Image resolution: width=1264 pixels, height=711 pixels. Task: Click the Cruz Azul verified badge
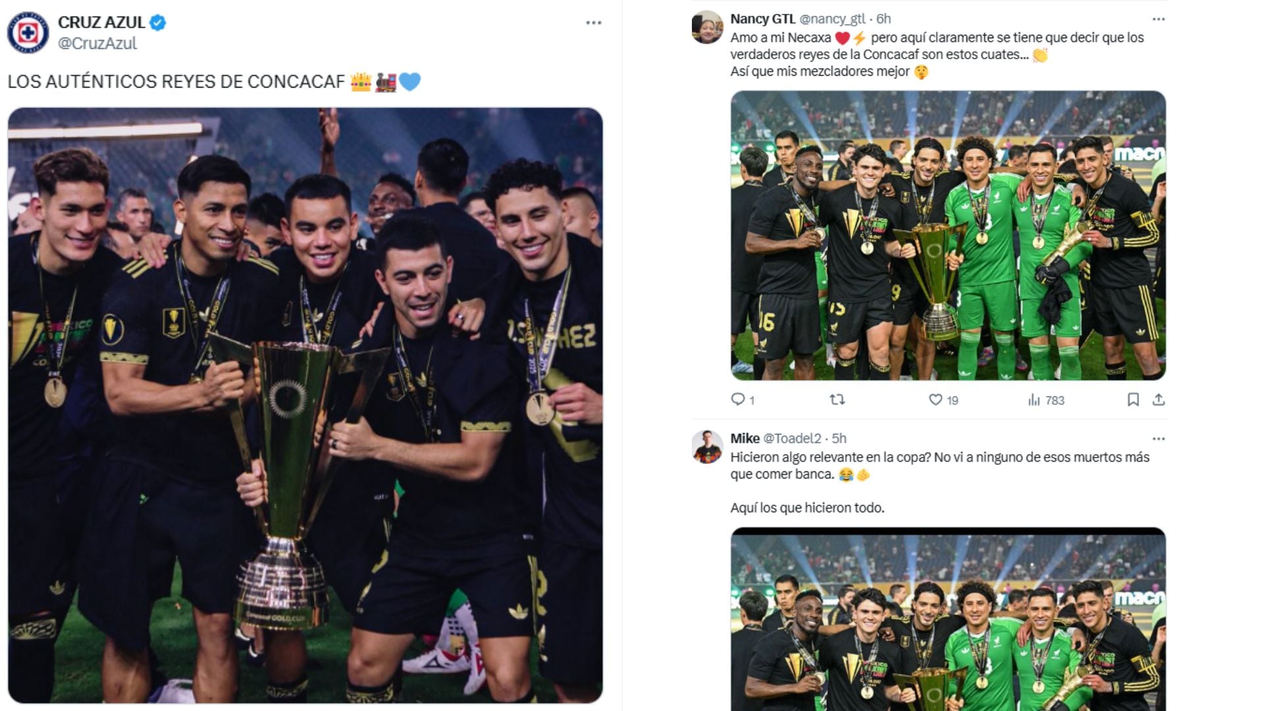coord(158,22)
